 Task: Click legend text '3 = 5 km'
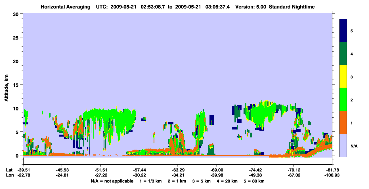(202, 181)
